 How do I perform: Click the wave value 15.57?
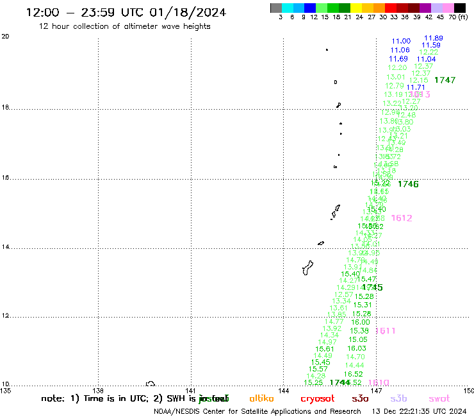click(x=318, y=369)
